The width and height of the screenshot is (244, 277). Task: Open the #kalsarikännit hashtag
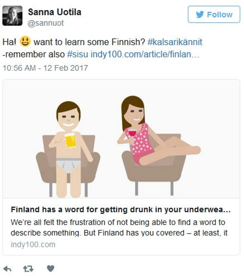pos(173,42)
